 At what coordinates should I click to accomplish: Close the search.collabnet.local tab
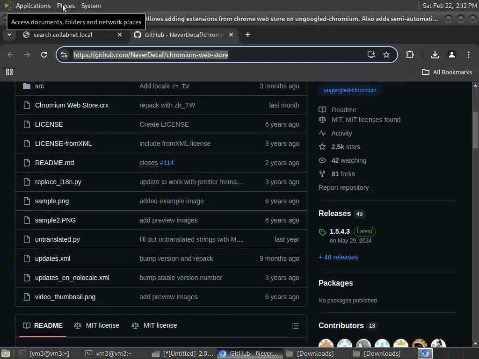[120, 35]
